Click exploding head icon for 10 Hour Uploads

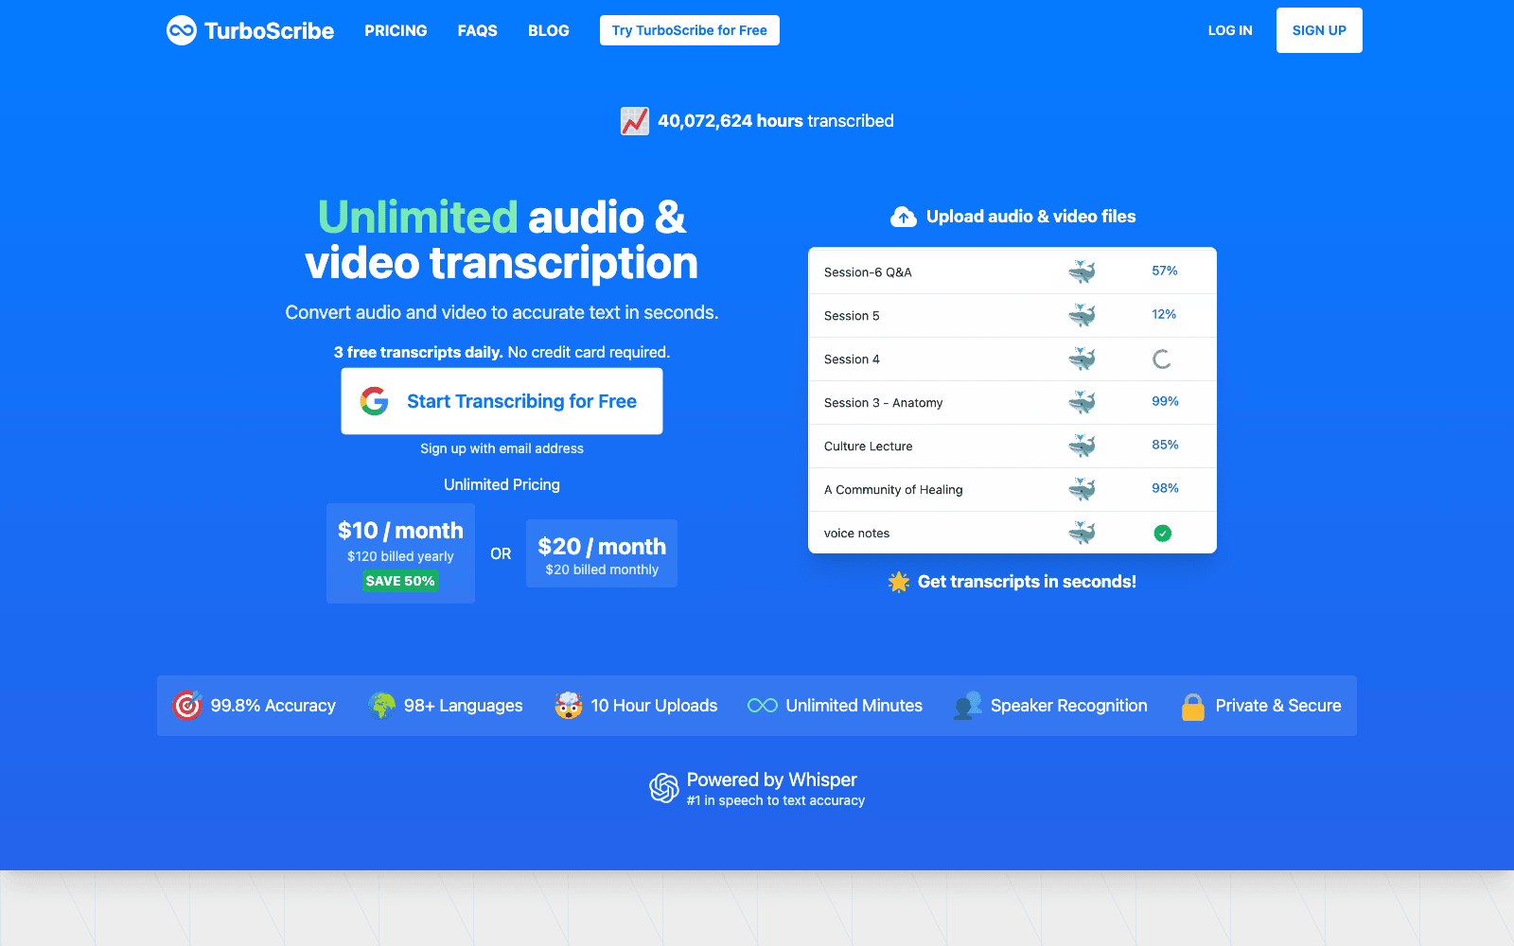[x=568, y=706]
